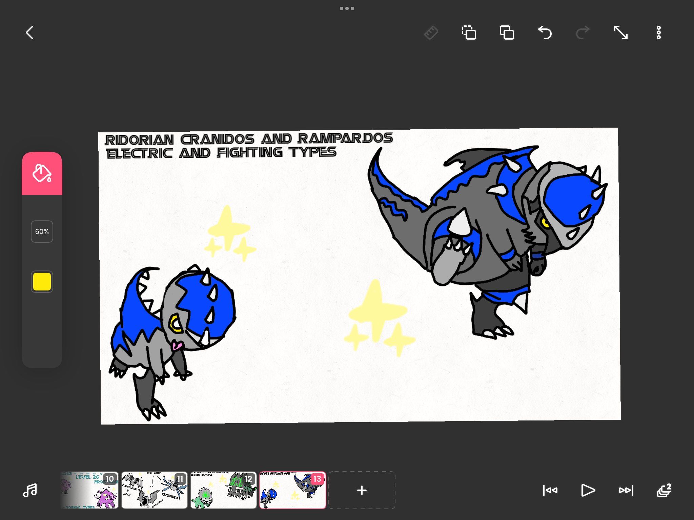Open the yellow color swatch
The width and height of the screenshot is (694, 520).
(42, 282)
